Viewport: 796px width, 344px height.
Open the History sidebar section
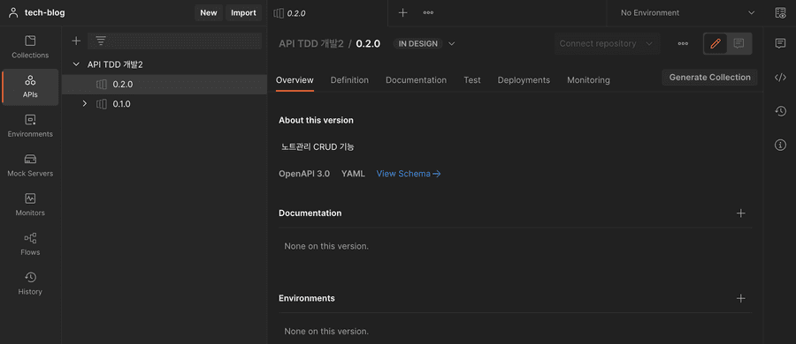pos(30,284)
